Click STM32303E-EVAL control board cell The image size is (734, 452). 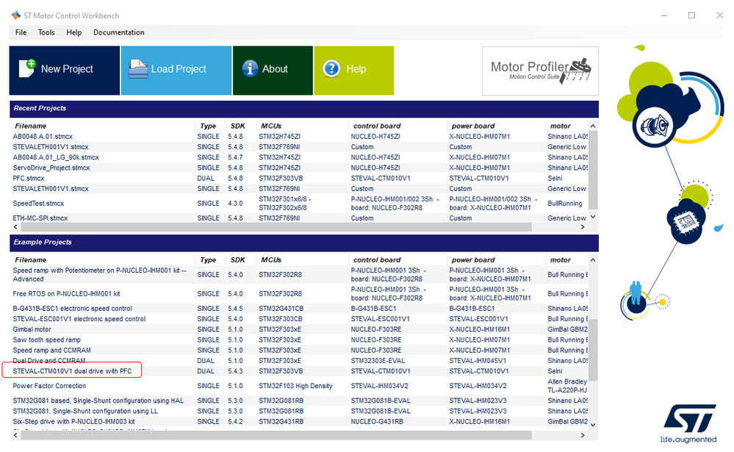[378, 361]
